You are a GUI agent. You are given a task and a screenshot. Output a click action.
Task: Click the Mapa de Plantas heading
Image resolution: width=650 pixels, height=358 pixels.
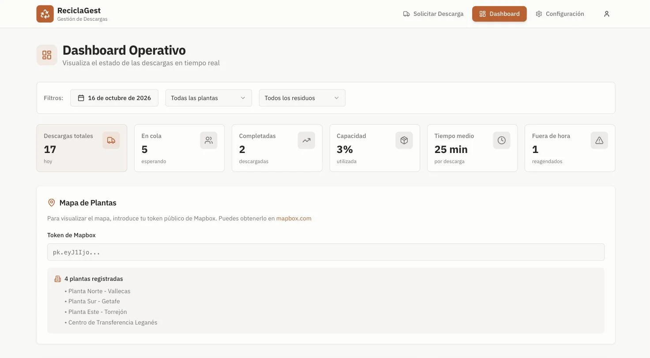[88, 203]
